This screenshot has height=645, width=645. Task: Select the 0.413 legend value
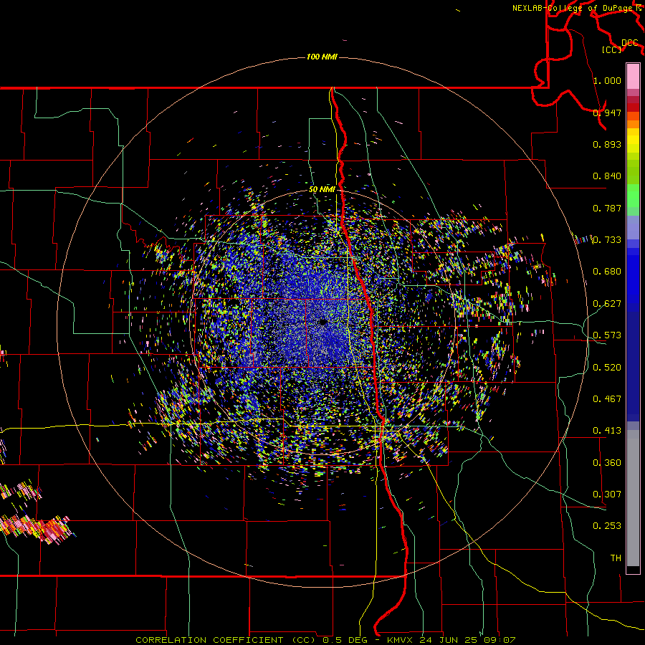607,430
